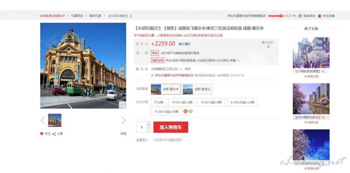Decrease quantity with minus stepper
Viewport: 350px width, 173px height.
coord(149,130)
